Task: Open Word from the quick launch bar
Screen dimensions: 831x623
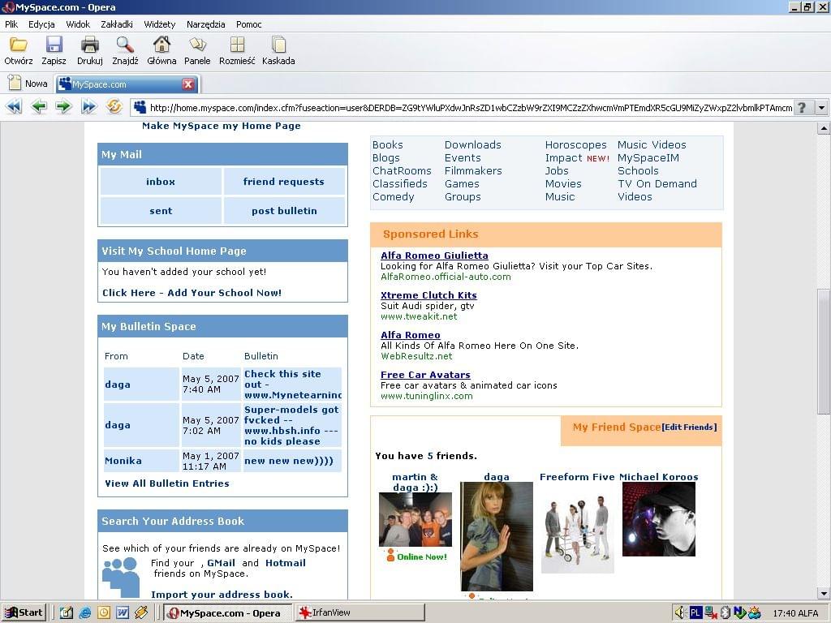Action: pos(123,613)
